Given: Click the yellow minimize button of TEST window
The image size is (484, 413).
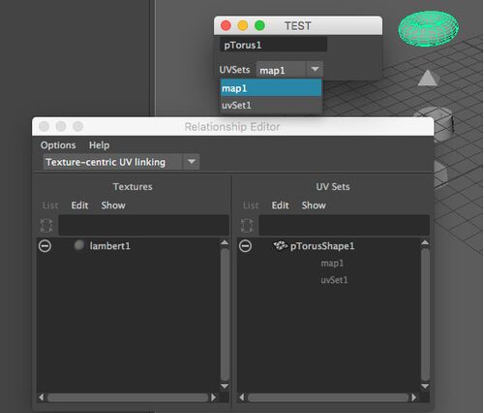Looking at the screenshot, I should coord(243,25).
